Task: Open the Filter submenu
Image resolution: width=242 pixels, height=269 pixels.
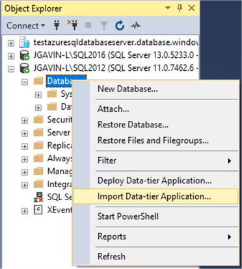Action: click(155, 160)
